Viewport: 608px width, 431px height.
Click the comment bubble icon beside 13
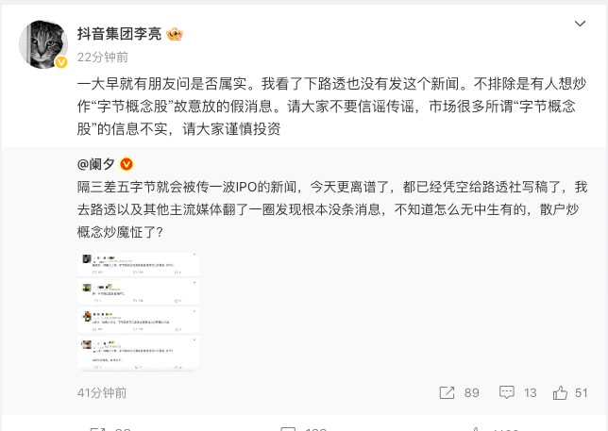[506, 392]
